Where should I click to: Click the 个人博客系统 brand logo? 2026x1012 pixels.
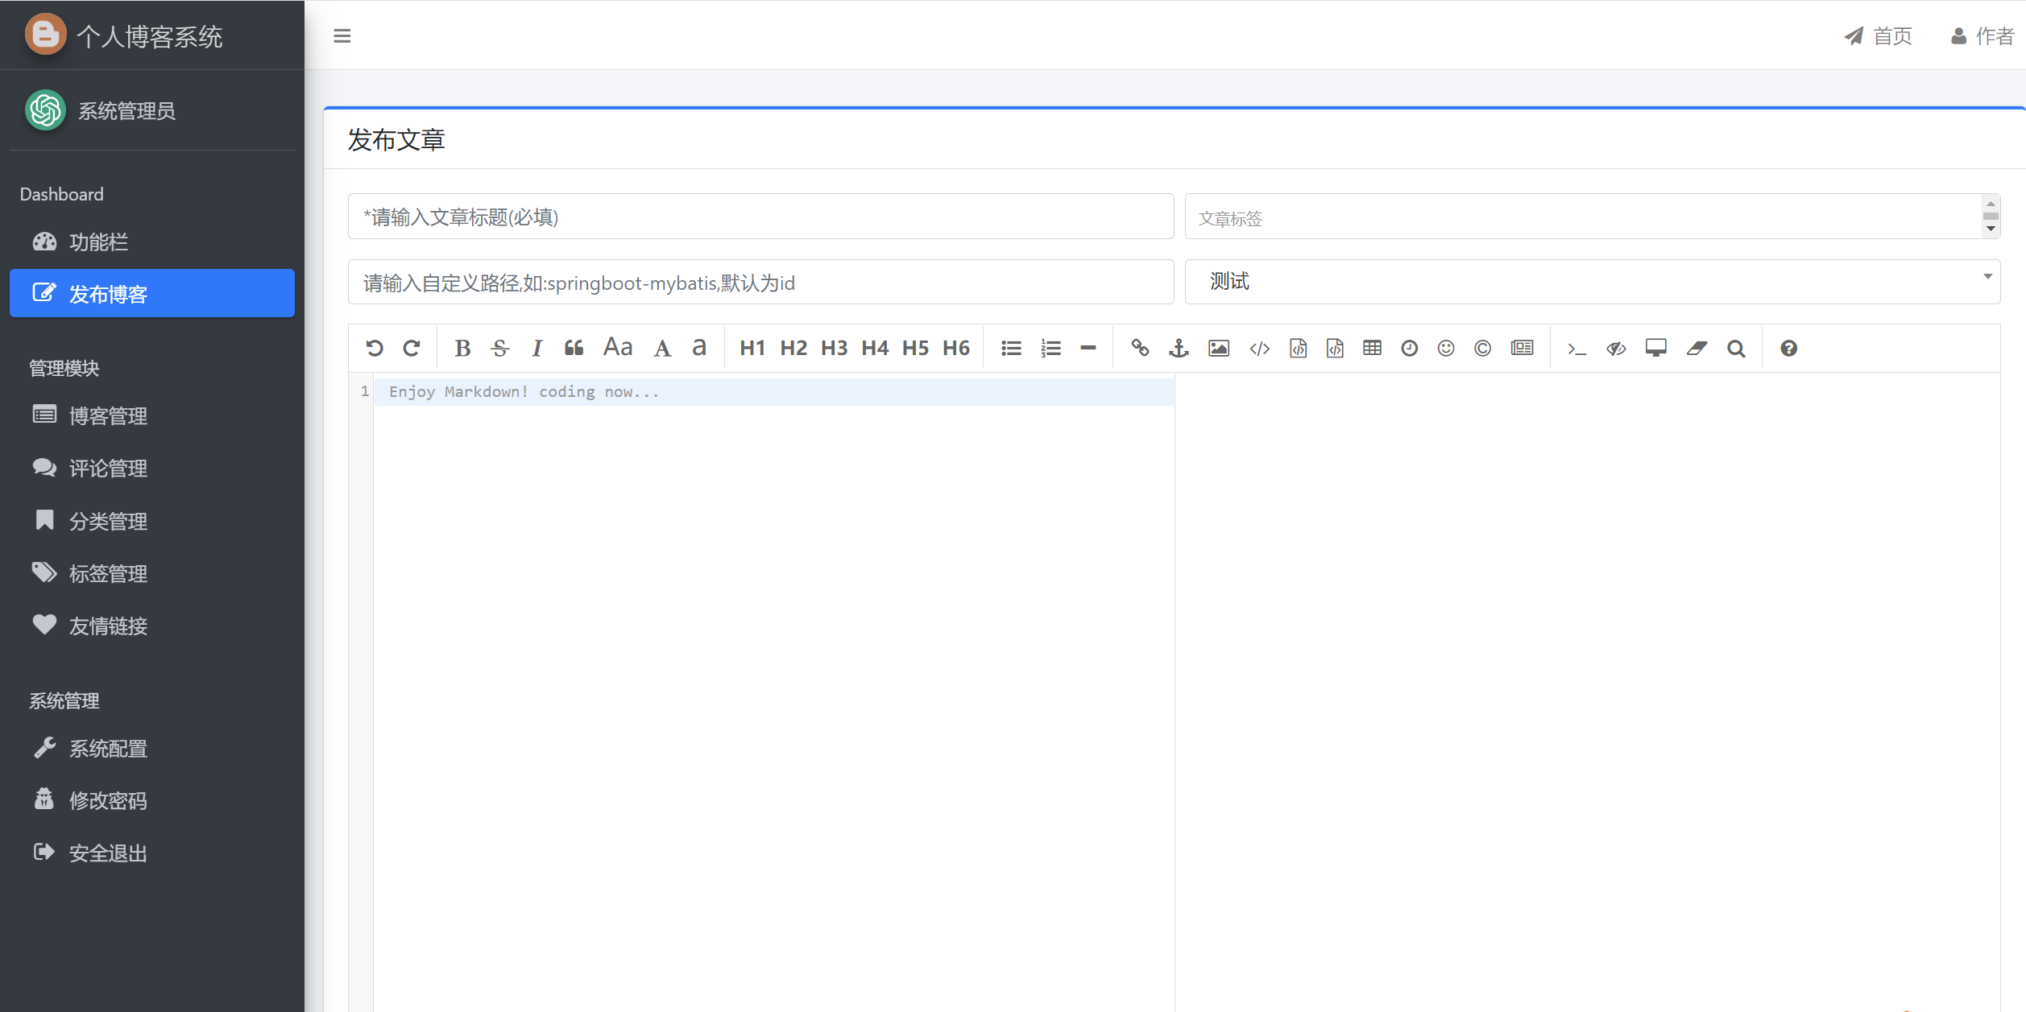[x=46, y=35]
